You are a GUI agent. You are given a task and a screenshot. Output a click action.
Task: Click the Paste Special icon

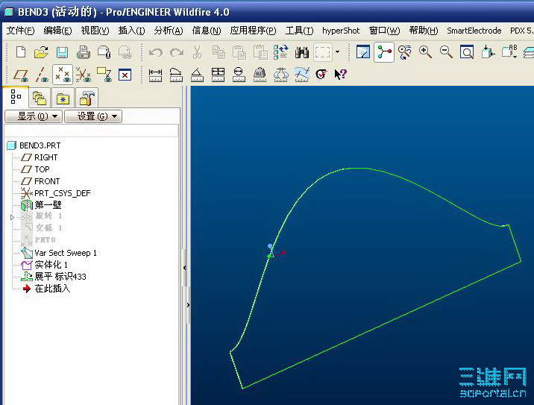click(x=260, y=52)
